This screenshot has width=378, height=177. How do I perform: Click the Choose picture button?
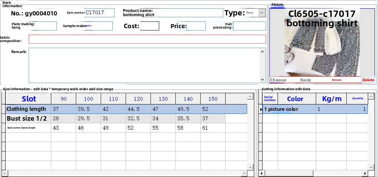[x=278, y=80]
